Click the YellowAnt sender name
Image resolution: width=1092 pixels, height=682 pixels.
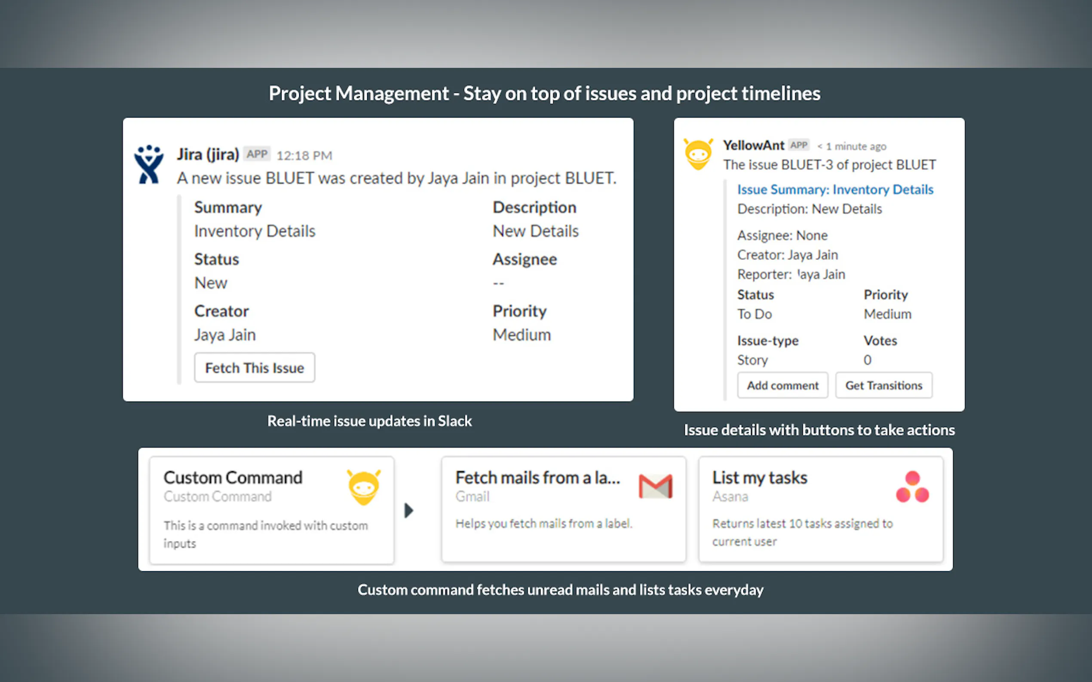(x=753, y=145)
